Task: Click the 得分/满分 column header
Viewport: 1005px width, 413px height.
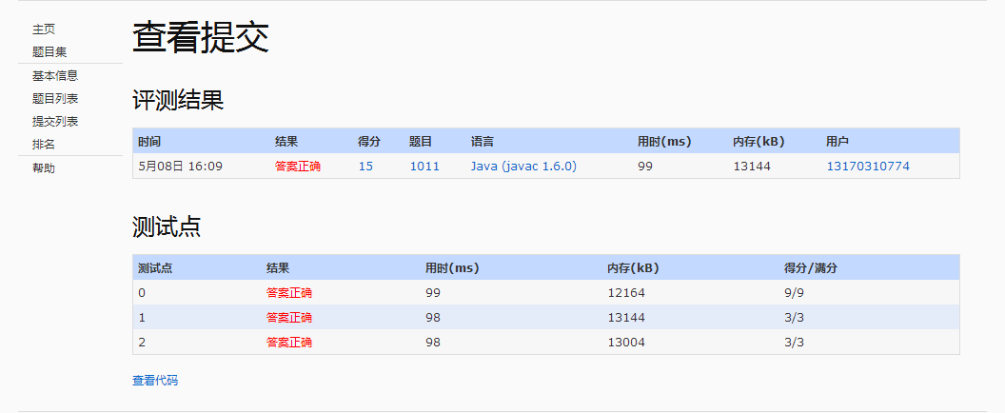Action: pos(811,268)
